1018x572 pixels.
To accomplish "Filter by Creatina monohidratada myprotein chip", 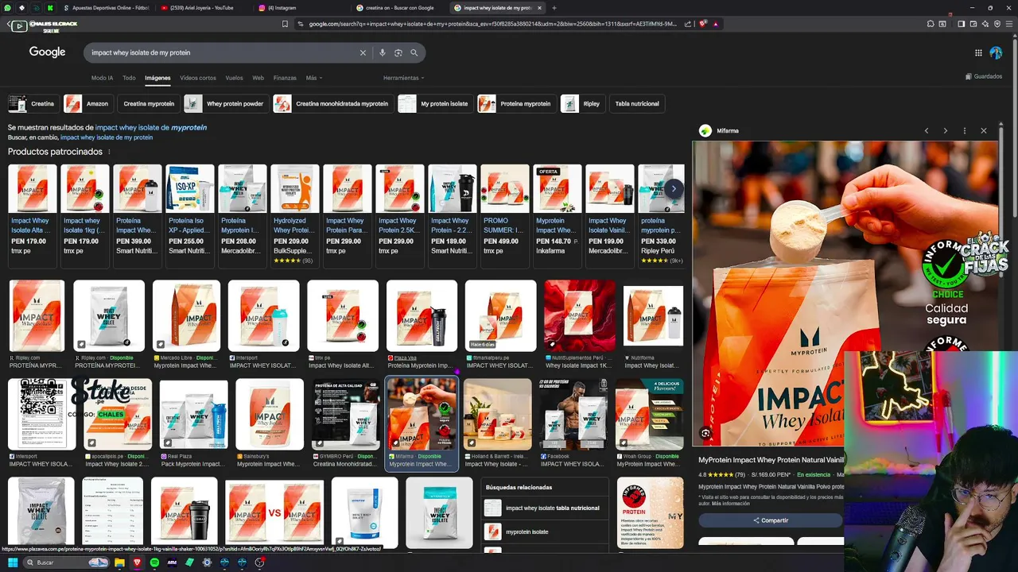I will tap(332, 103).
